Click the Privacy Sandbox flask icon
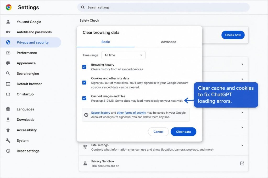268x178 pixels. point(85,163)
